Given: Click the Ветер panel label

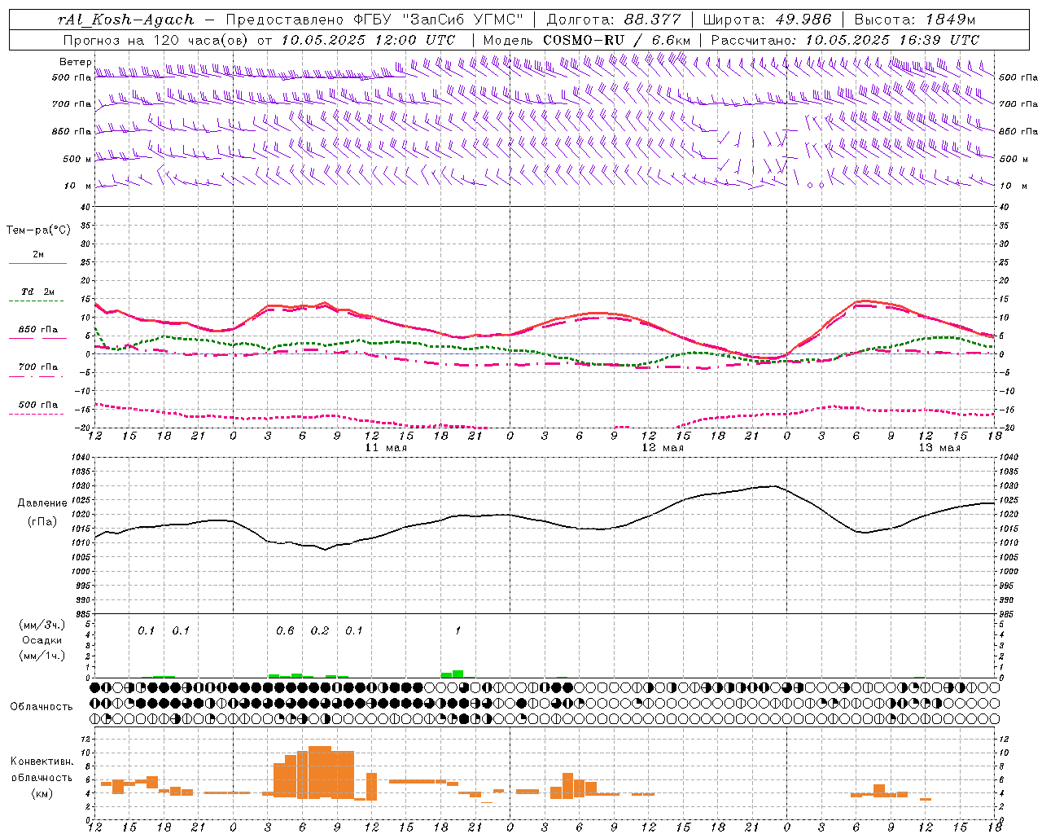Looking at the screenshot, I should pos(75,62).
